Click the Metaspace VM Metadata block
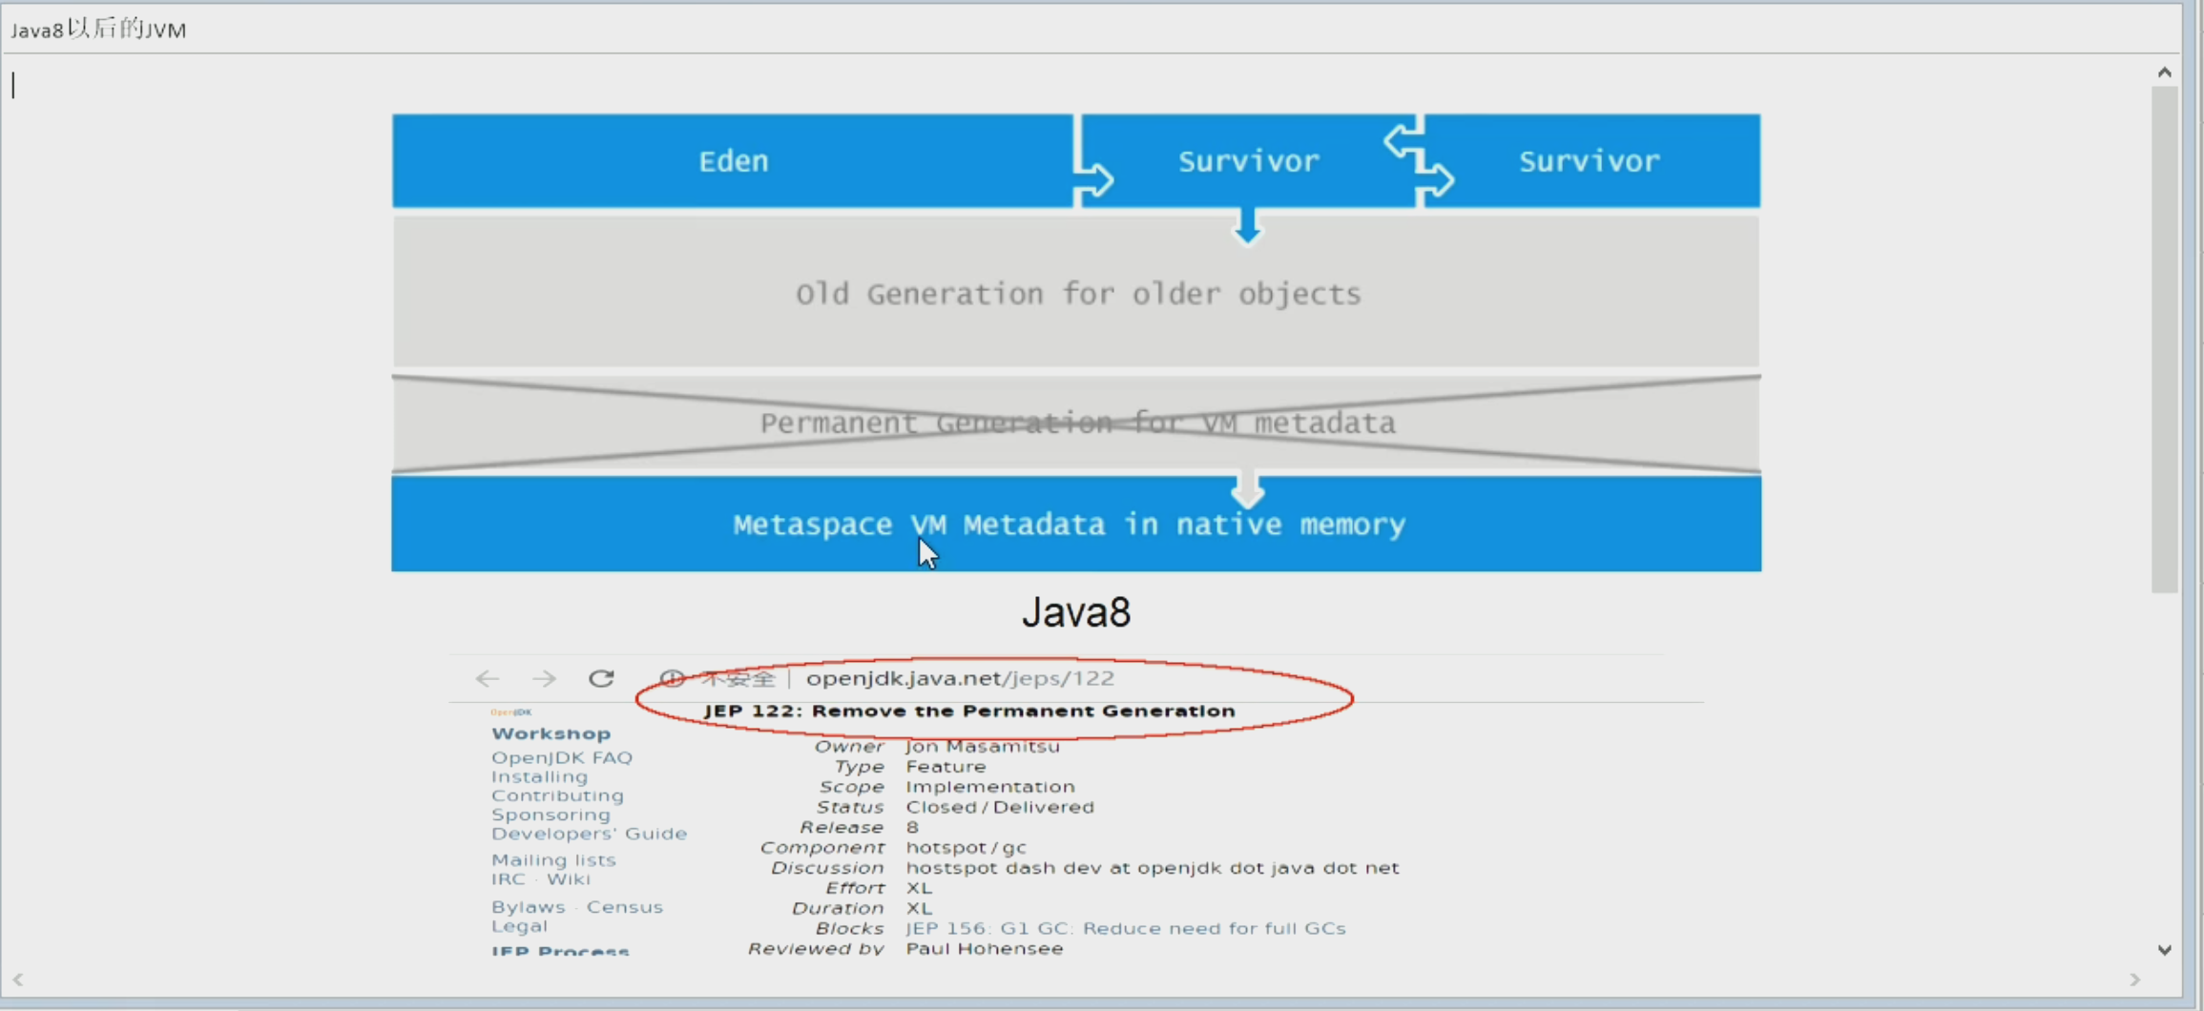Screen dimensions: 2204x1011 (1076, 524)
